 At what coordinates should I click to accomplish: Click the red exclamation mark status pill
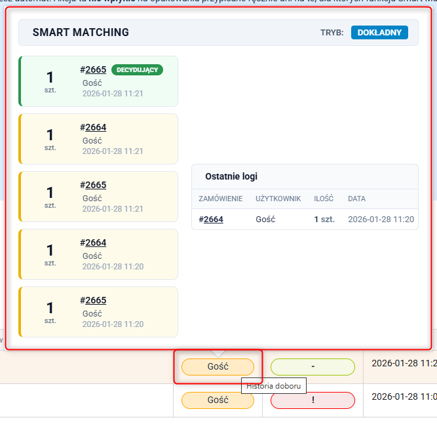click(x=313, y=400)
